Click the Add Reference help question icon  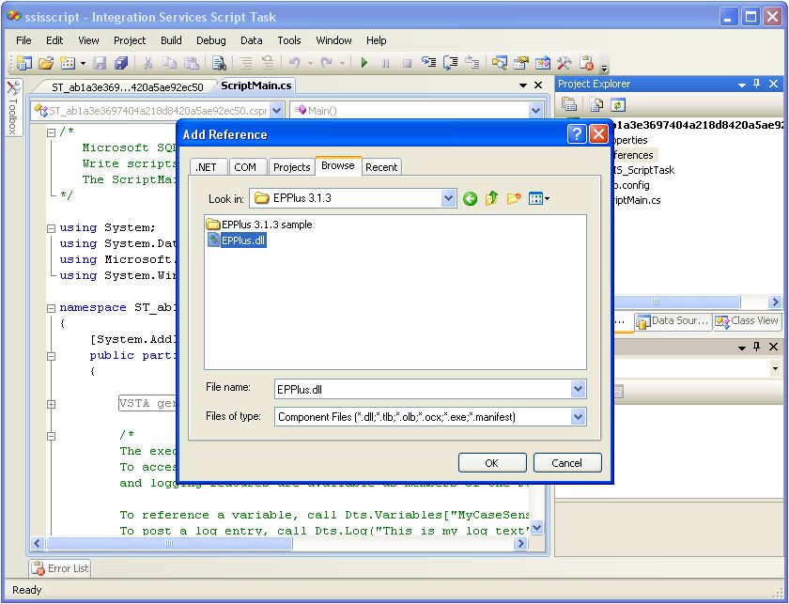[577, 134]
